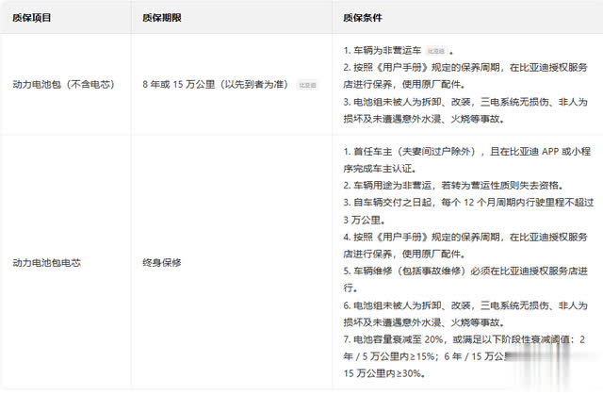Click the small tag after 车辆为非营运车
The height and width of the screenshot is (395, 603).
[435, 49]
